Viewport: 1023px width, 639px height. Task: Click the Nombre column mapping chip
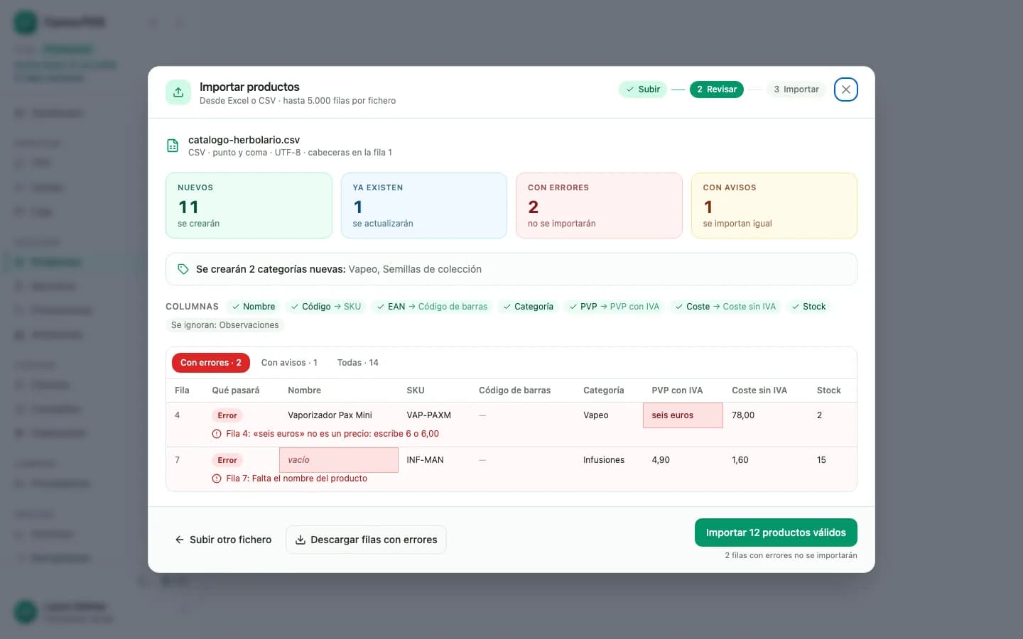[x=254, y=307]
